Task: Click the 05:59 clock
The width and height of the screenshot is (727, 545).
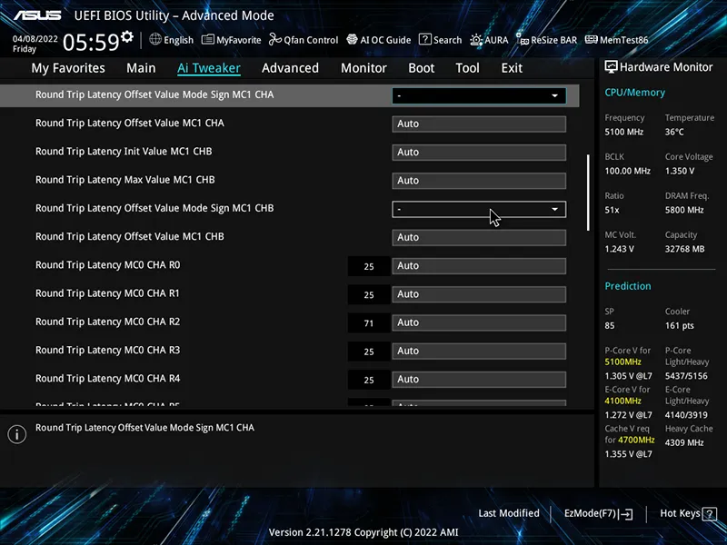Action: (x=91, y=43)
